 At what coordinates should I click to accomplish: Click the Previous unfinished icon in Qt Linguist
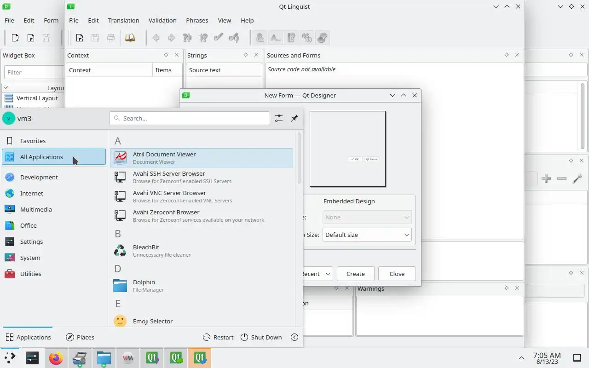tap(187, 38)
